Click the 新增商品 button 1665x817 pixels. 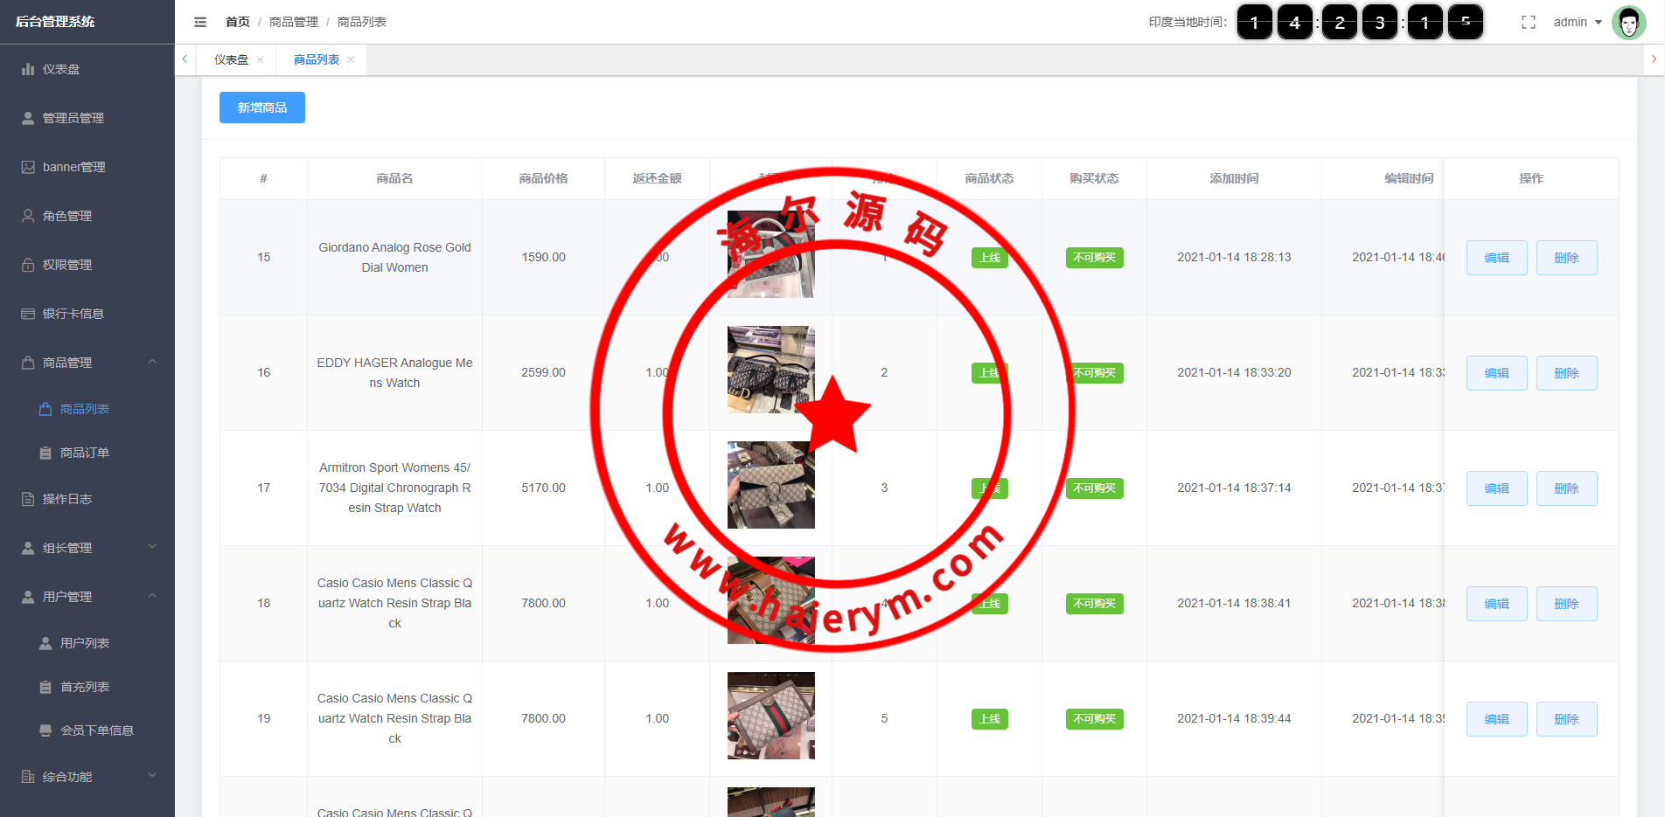point(261,107)
